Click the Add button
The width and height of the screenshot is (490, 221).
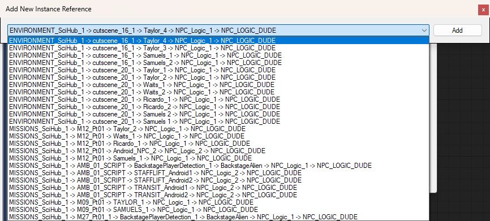coord(458,31)
